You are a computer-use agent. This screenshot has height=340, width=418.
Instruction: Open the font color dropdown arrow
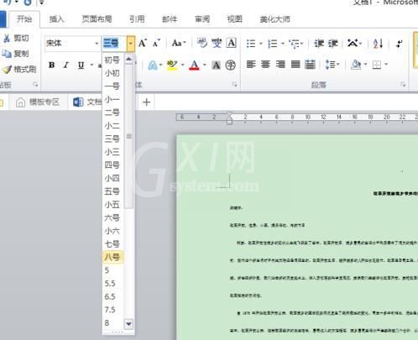click(205, 65)
